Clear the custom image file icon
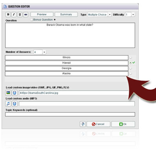This screenshot has width=156, height=149. coord(15,93)
